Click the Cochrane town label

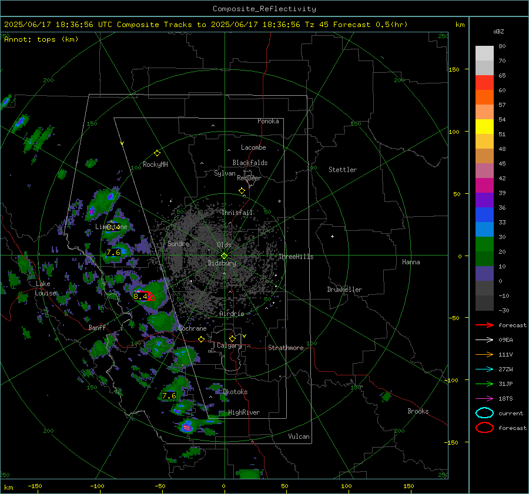click(x=192, y=328)
